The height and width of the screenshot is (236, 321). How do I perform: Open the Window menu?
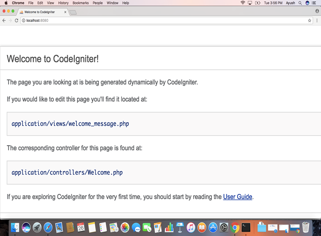(x=112, y=3)
